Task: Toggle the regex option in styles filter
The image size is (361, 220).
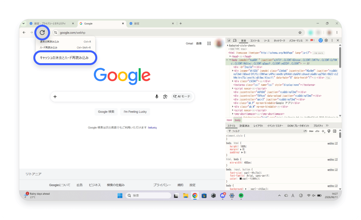Action: click(x=305, y=131)
